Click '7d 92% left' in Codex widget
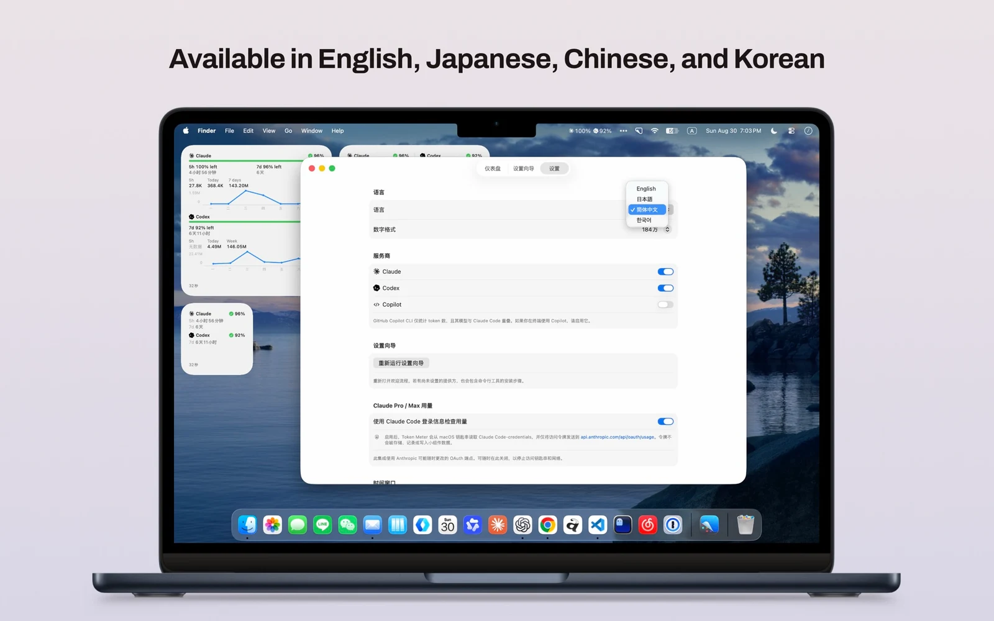The image size is (994, 621). (201, 228)
